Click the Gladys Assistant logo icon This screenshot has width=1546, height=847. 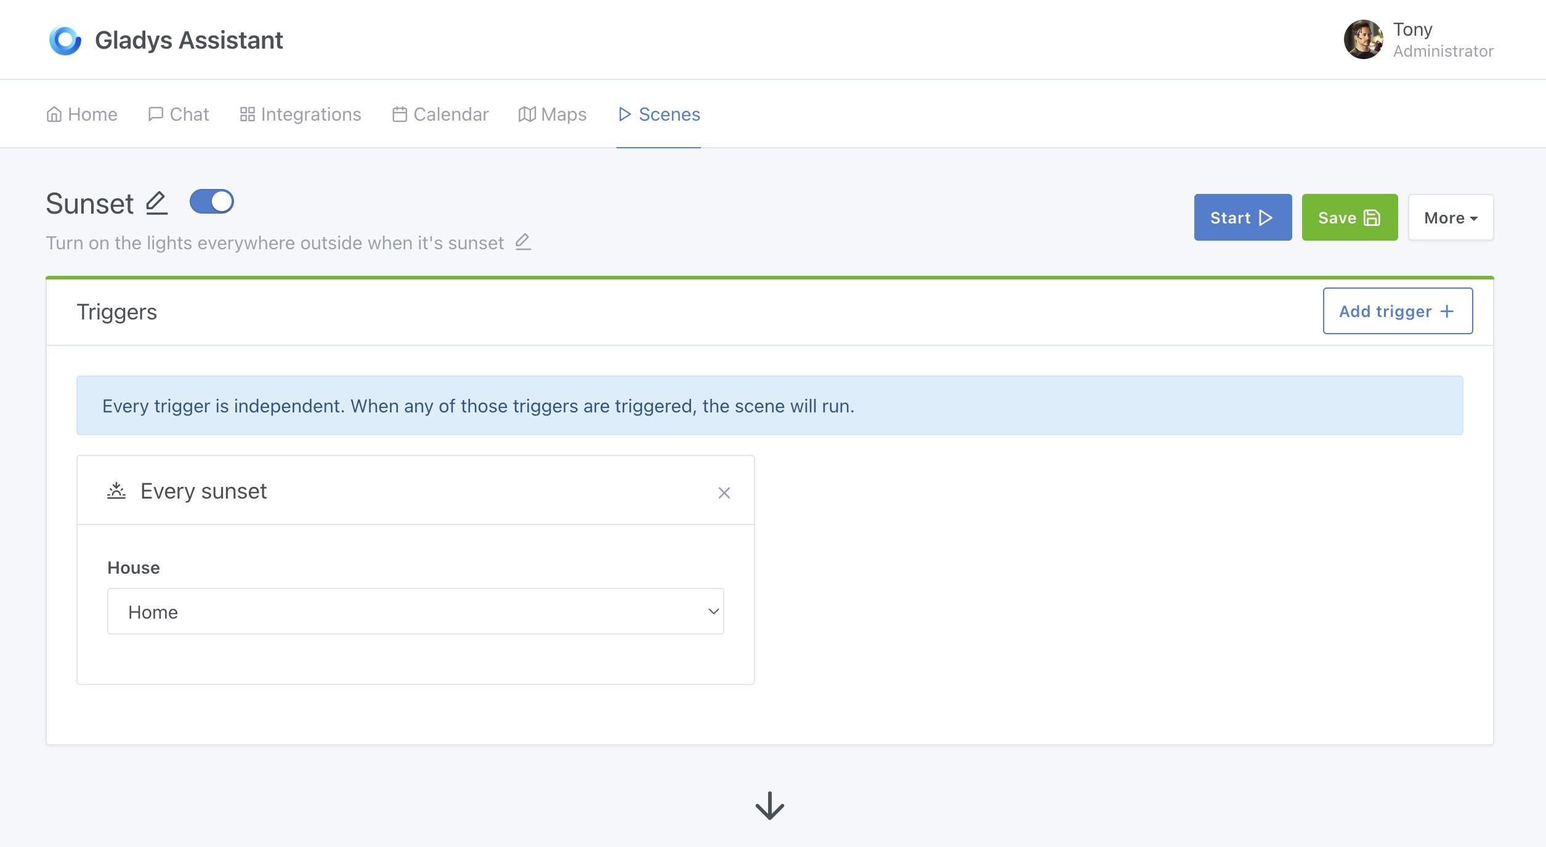click(x=65, y=41)
